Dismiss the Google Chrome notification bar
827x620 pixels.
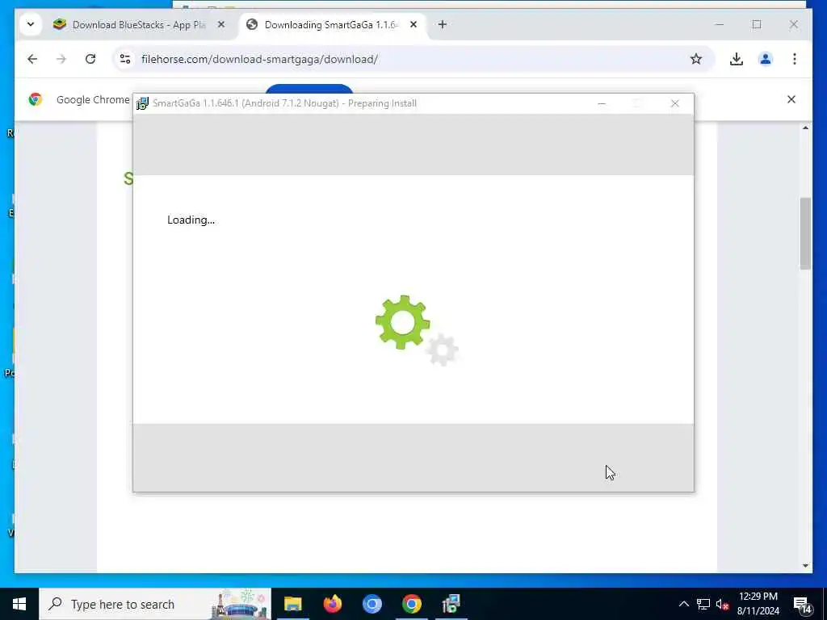(x=791, y=99)
